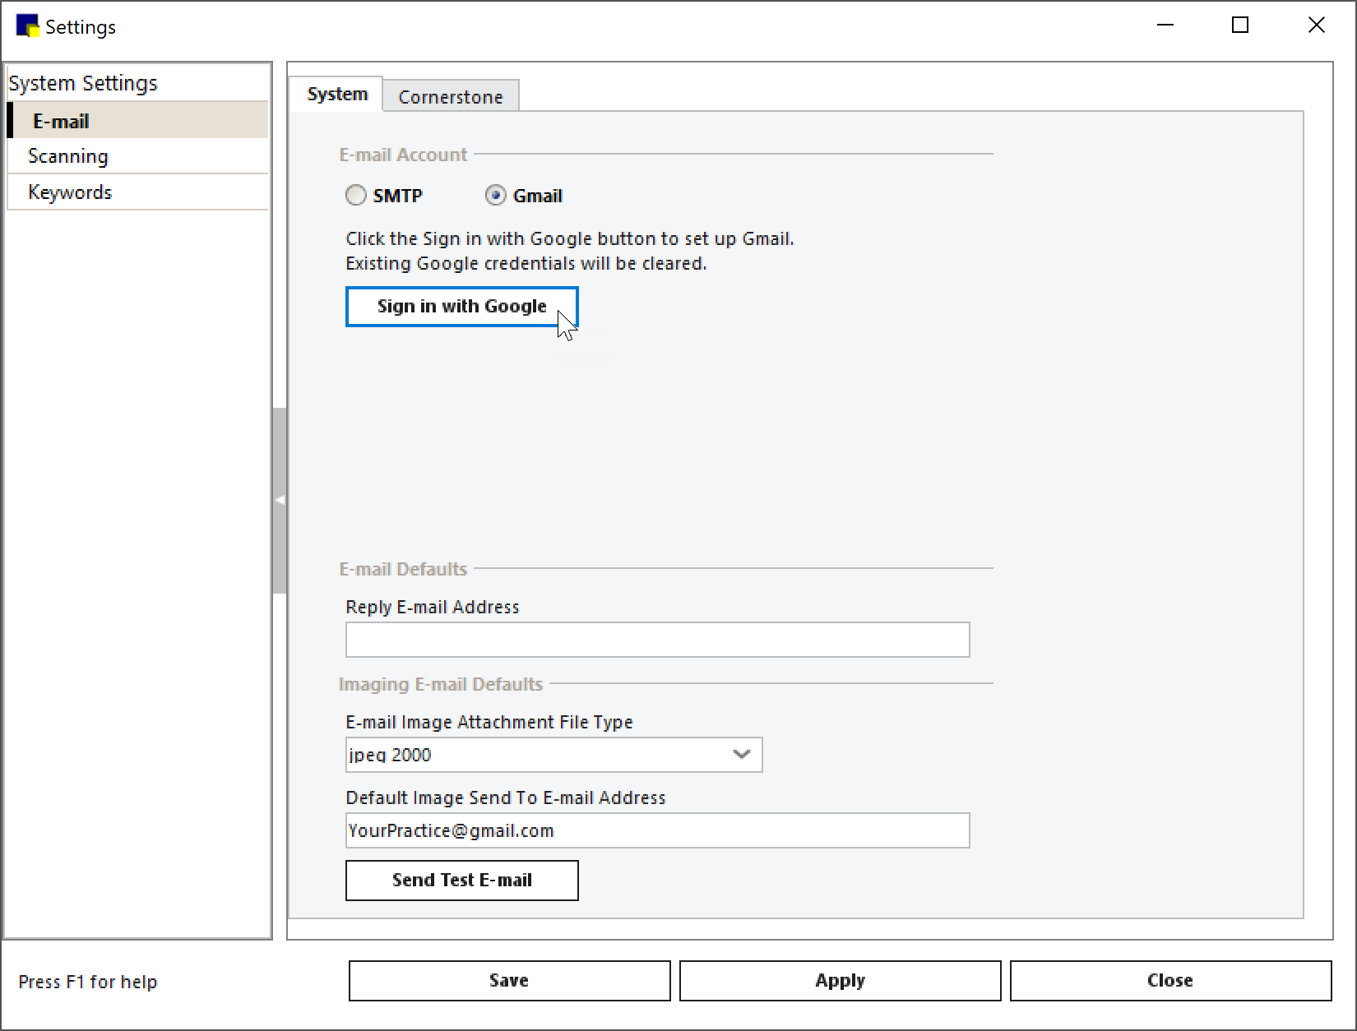The image size is (1357, 1031).
Task: Switch to the System tab
Action: [x=336, y=94]
